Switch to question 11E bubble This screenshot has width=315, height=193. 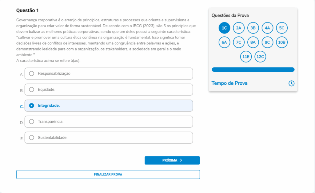246,57
